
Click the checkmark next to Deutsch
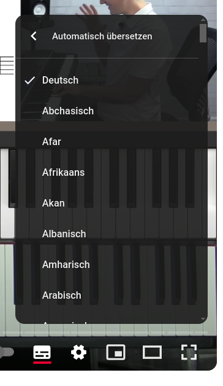click(30, 81)
